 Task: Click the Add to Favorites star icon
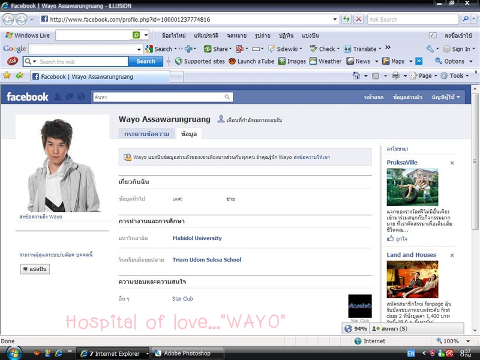click(x=19, y=76)
